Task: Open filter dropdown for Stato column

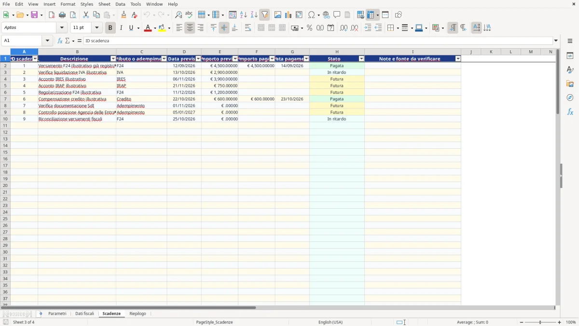Action: click(361, 59)
